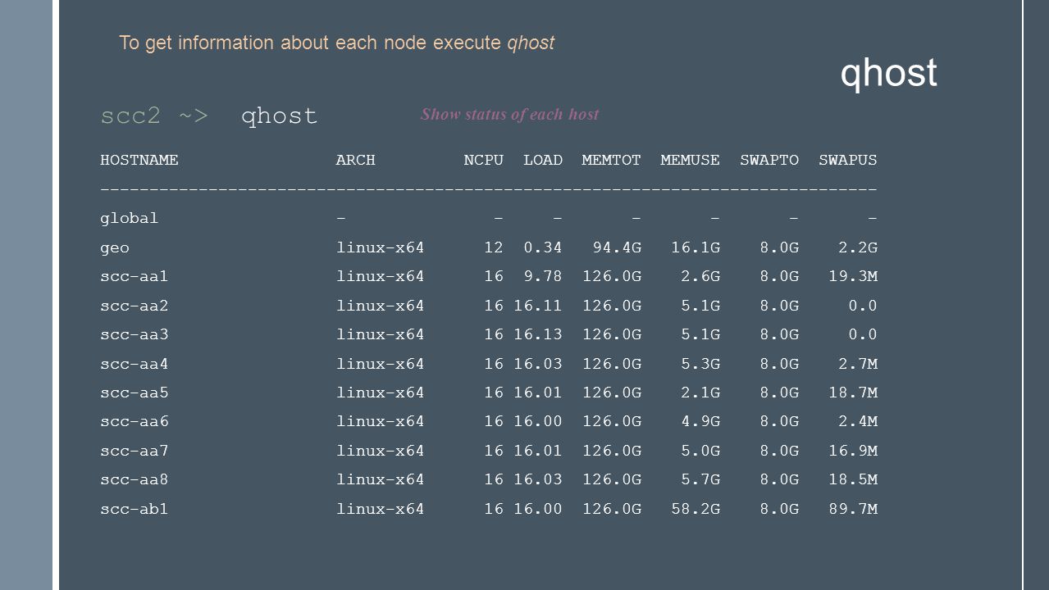Click the 'qhost' slide title

(x=888, y=75)
